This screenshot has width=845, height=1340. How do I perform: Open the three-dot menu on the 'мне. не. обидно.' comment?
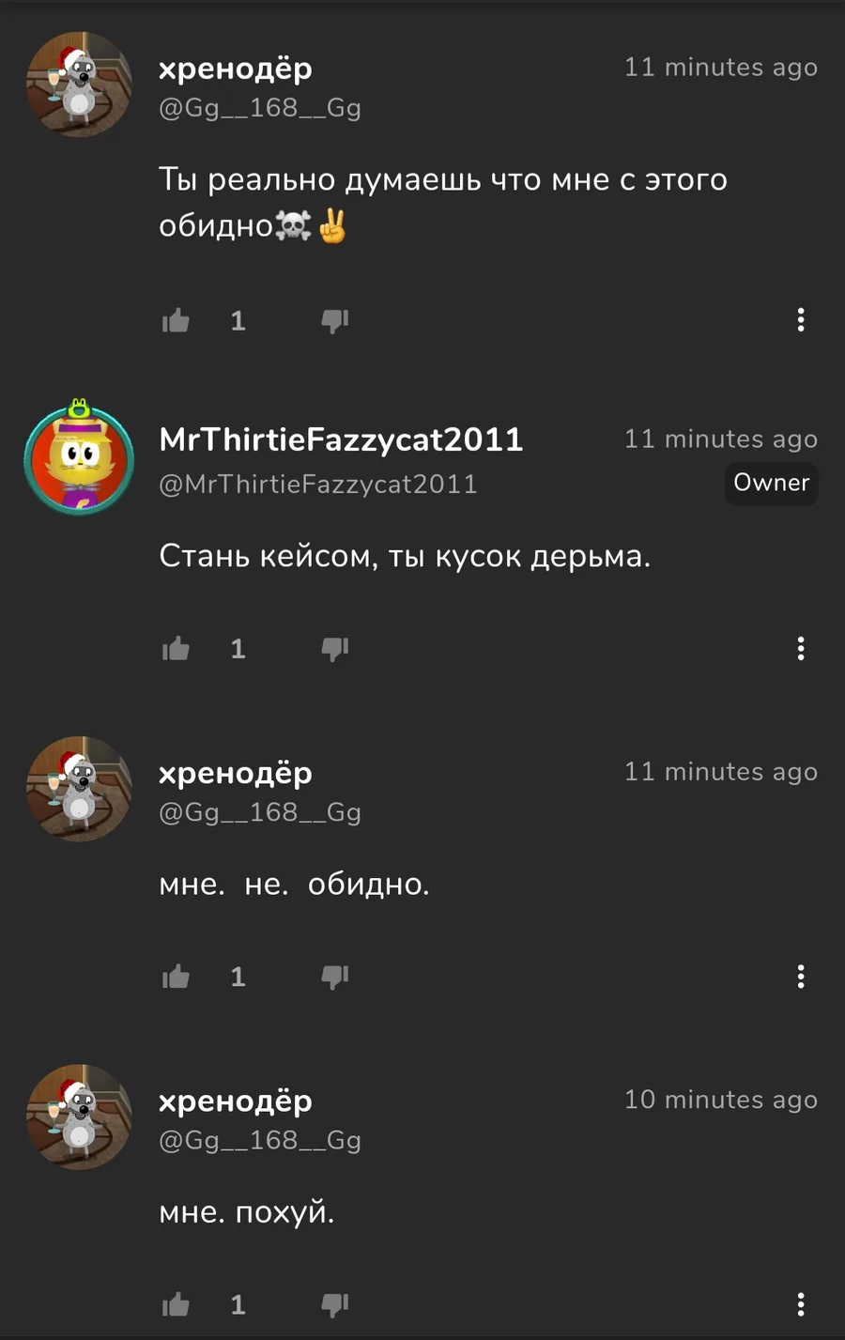pos(801,977)
